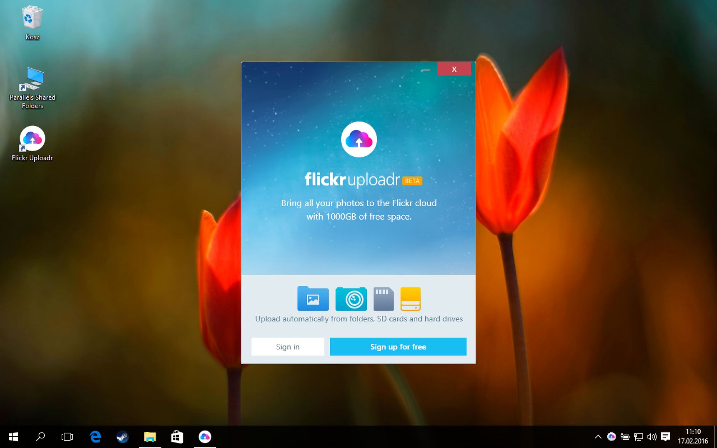
Task: Click Flickr Uploadr tray icon
Action: [x=612, y=437]
